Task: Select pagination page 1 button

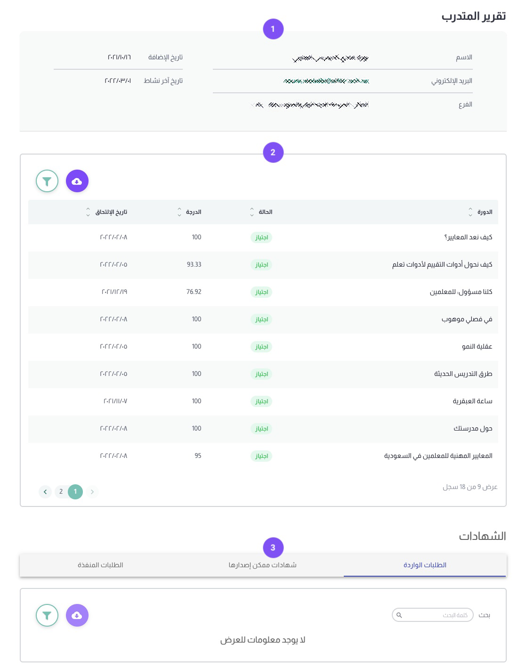Action: pos(75,491)
